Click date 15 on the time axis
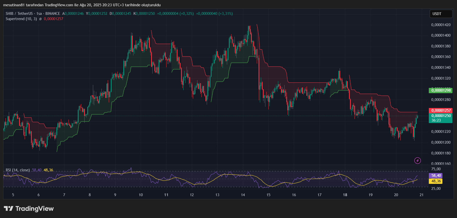457x218 pixels. [268, 195]
